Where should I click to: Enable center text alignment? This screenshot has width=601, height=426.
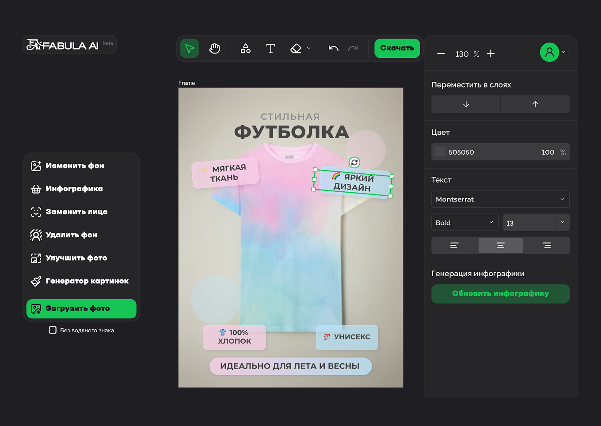[x=500, y=245]
